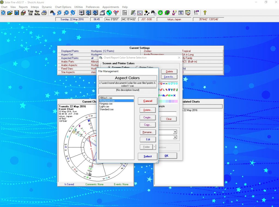Expand the Folder button dropdown arrow

[154, 147]
